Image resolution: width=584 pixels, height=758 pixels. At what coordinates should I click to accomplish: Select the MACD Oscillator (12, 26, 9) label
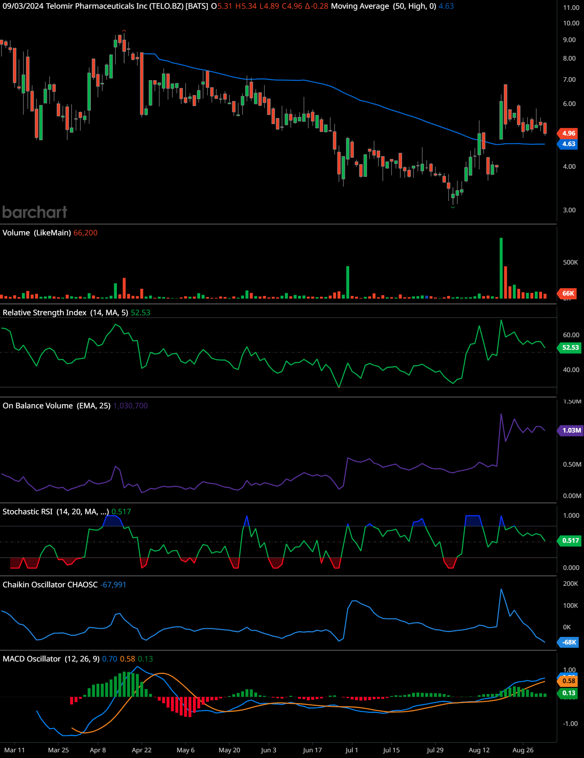[51, 659]
